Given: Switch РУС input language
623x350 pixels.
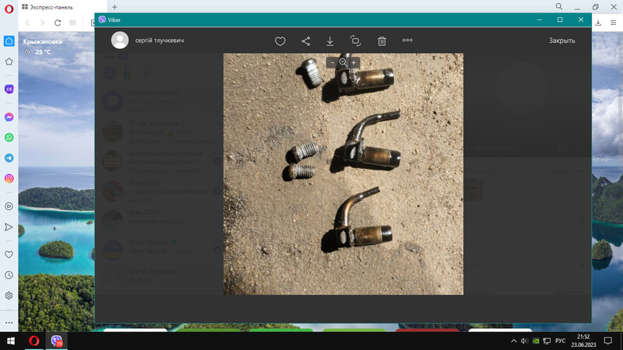Looking at the screenshot, I should tap(560, 341).
